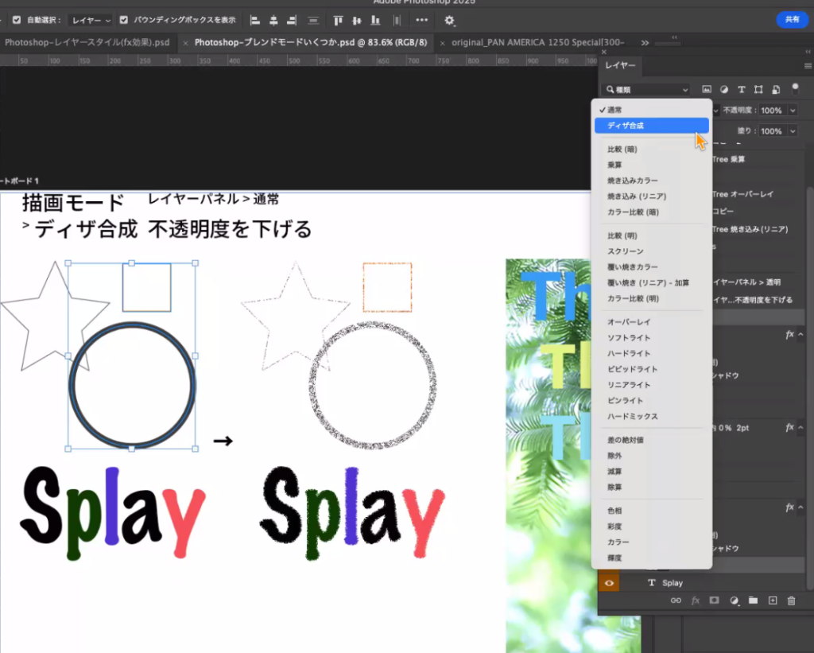Click the adjustment layer filter icon
This screenshot has width=814, height=653.
coord(724,90)
